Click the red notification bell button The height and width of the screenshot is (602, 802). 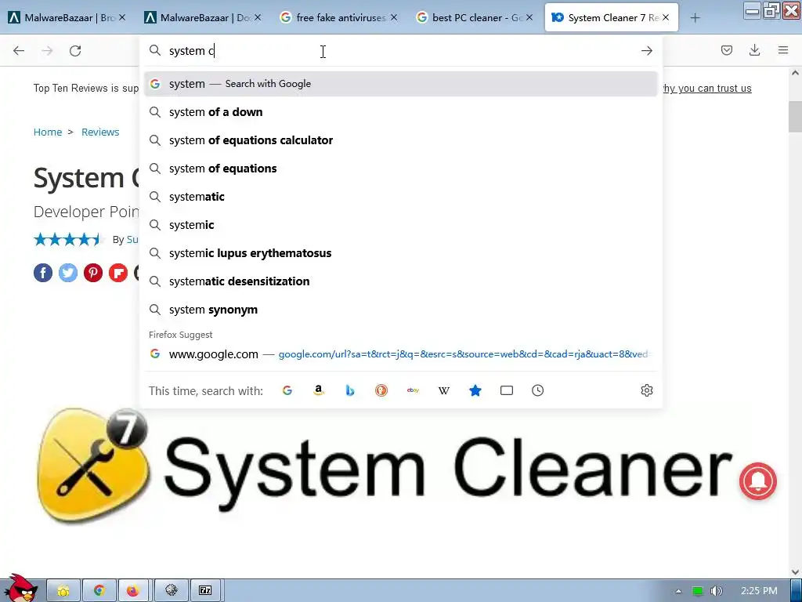pyautogui.click(x=757, y=481)
